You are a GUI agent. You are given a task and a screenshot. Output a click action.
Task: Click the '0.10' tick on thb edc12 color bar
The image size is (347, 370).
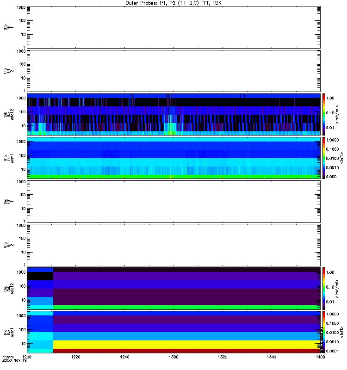pos(330,113)
